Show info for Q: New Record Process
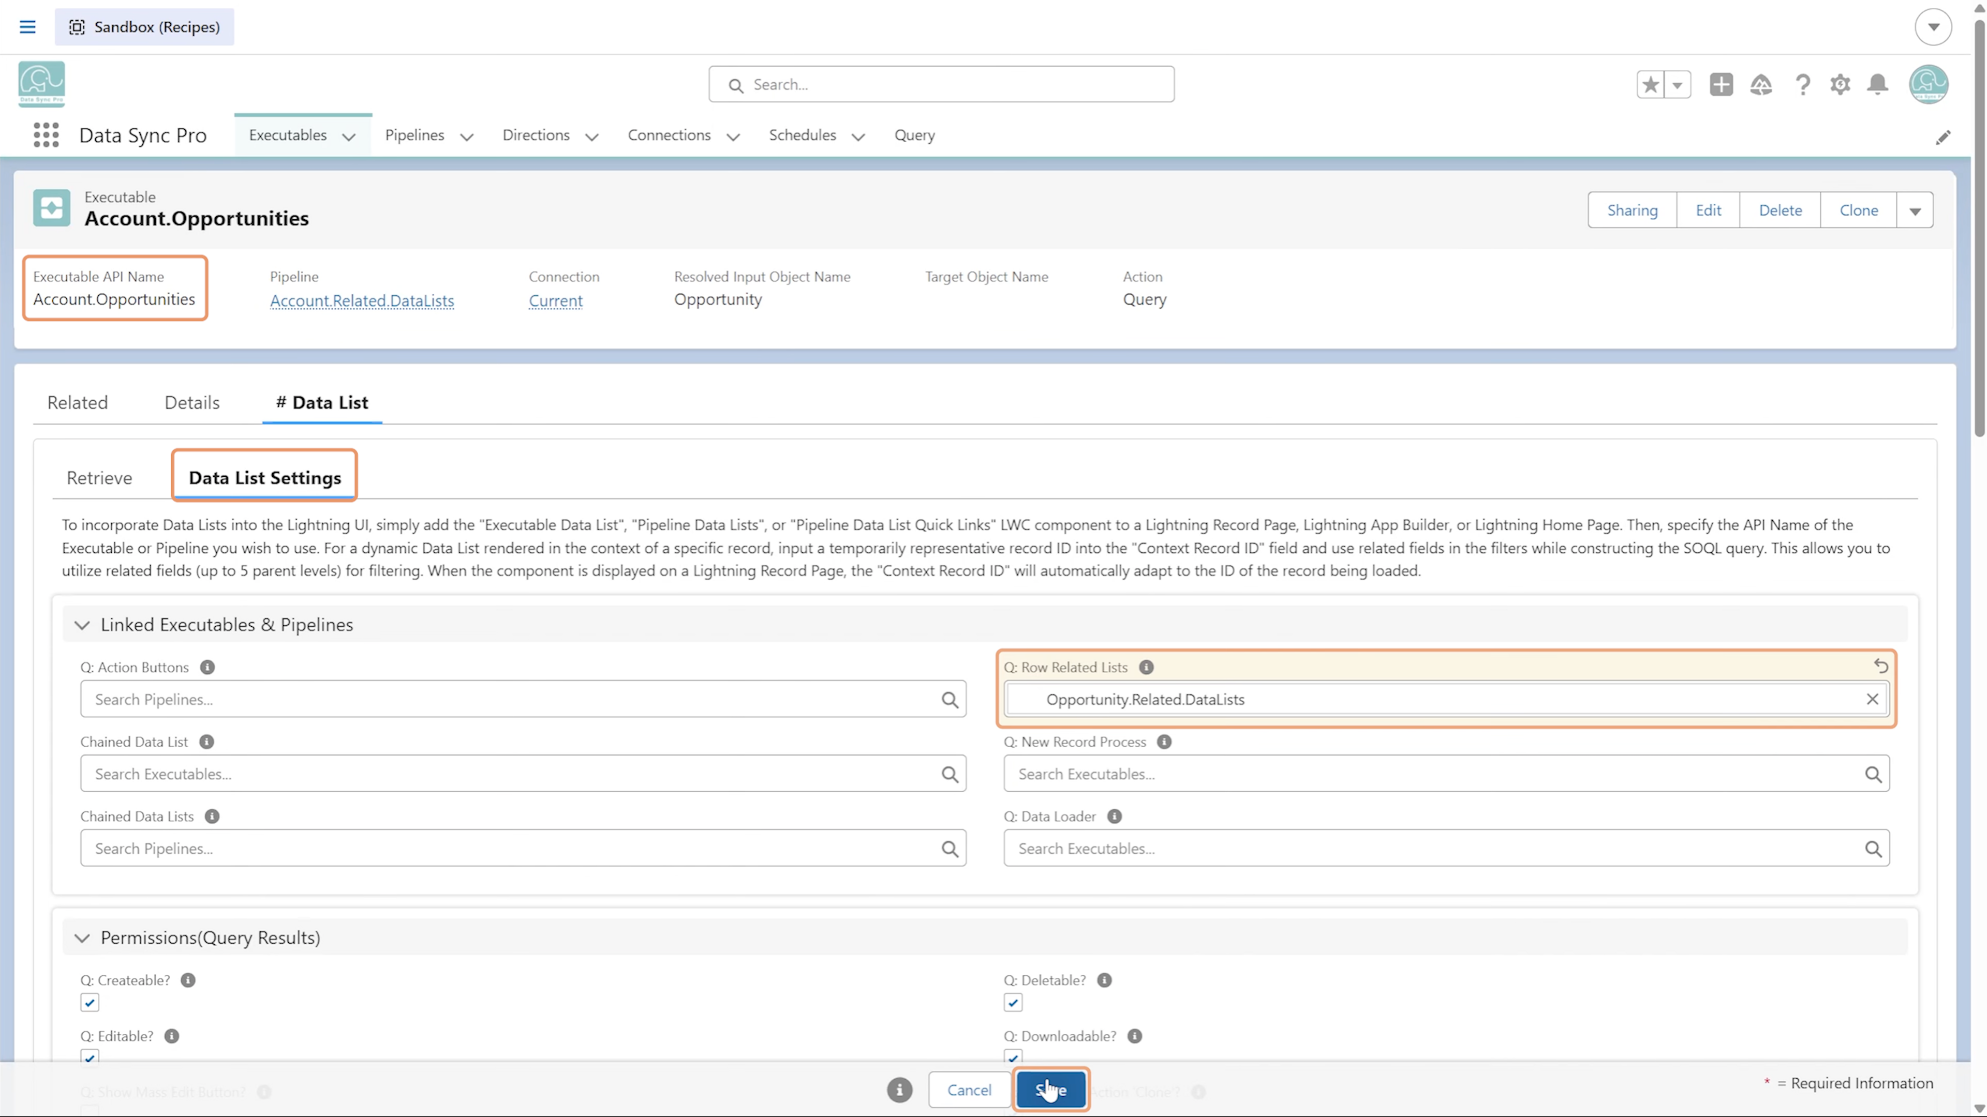Screen dimensions: 1987x1117 [x=1164, y=742]
